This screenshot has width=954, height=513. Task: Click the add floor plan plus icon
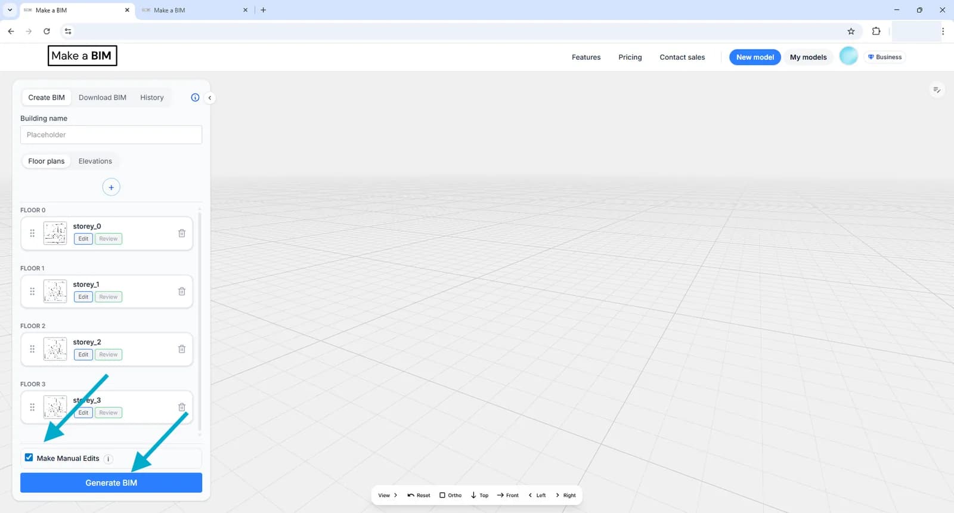point(111,187)
